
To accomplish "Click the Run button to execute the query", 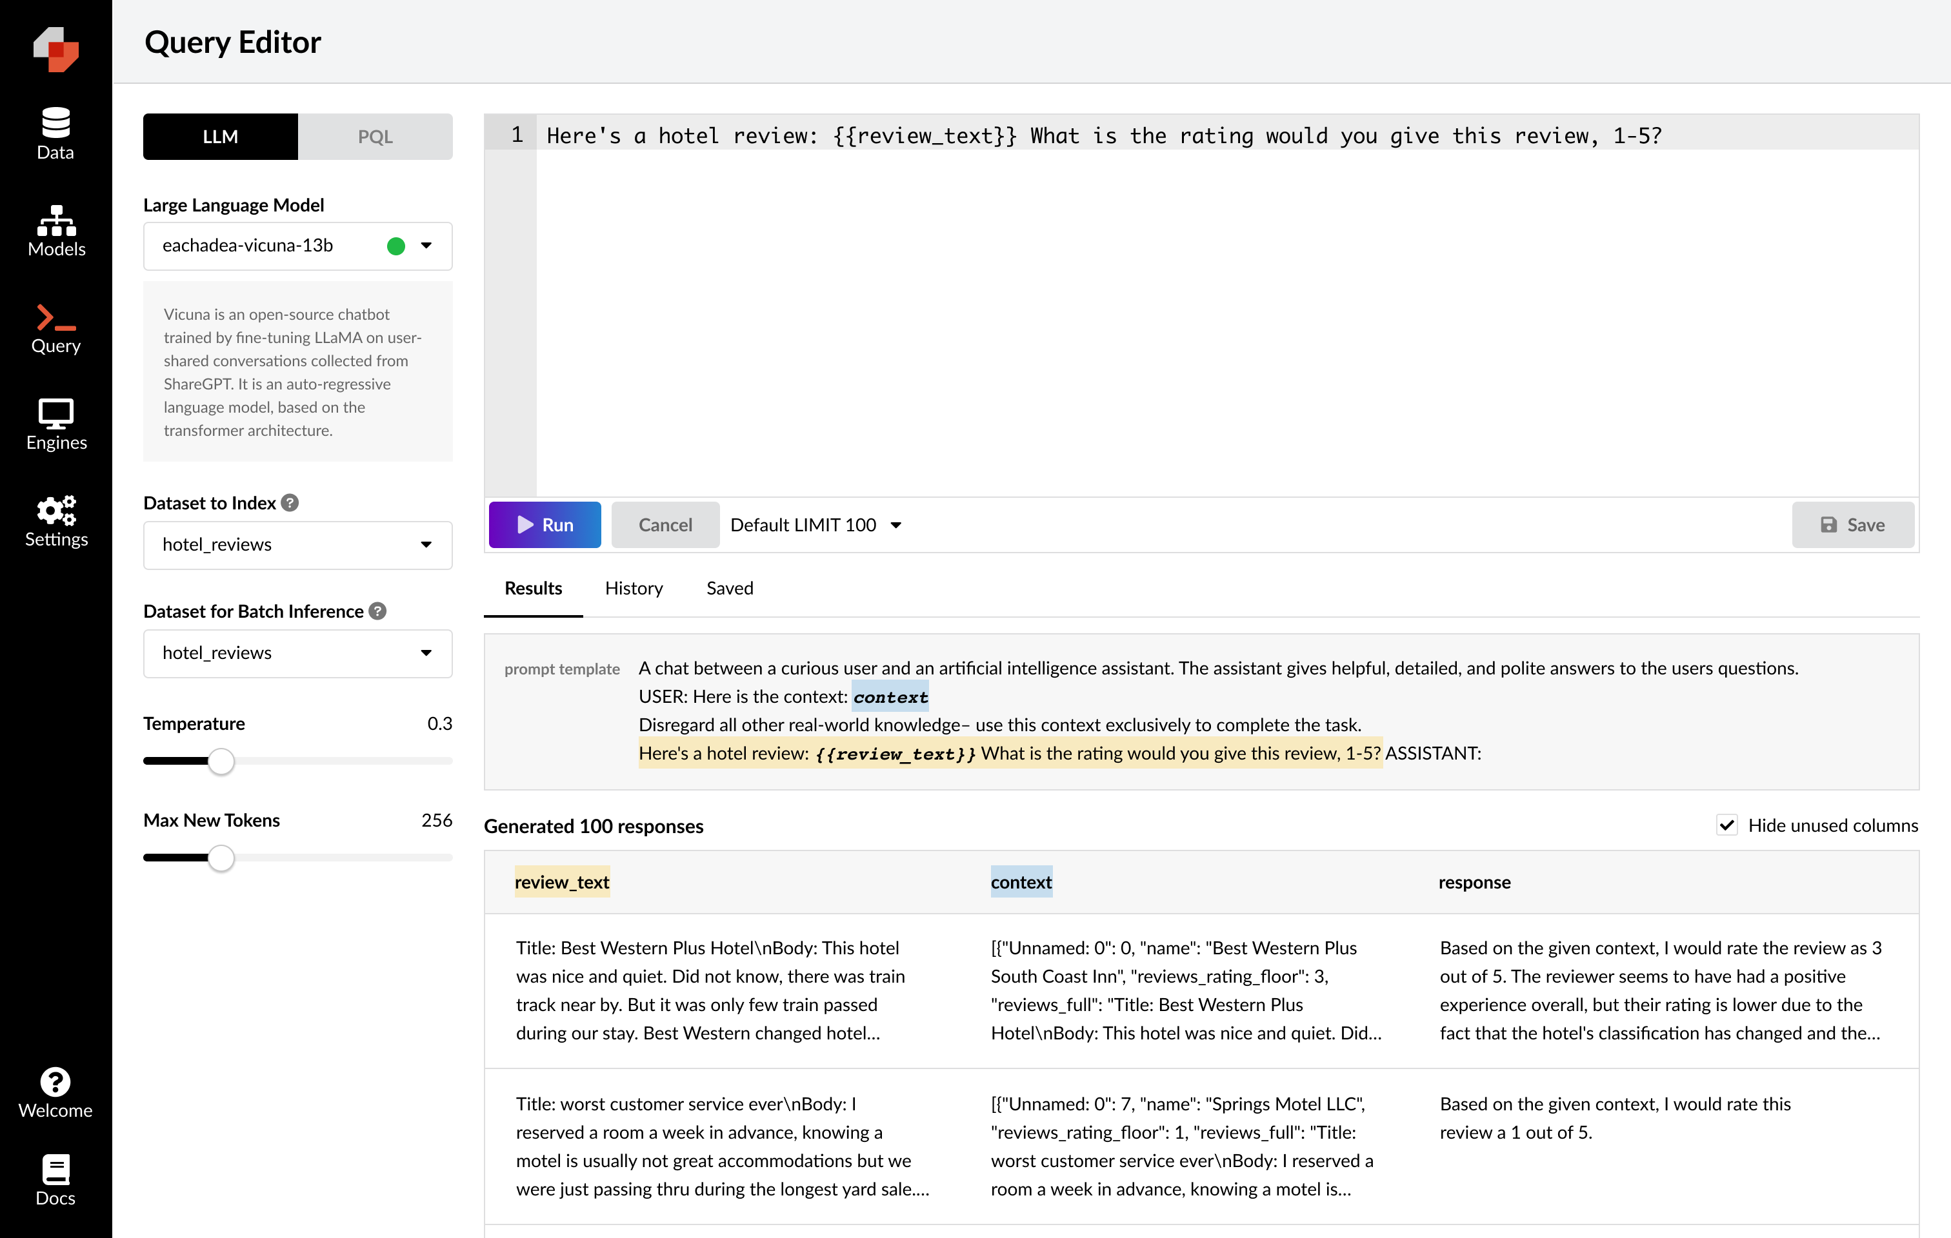I will [x=545, y=525].
